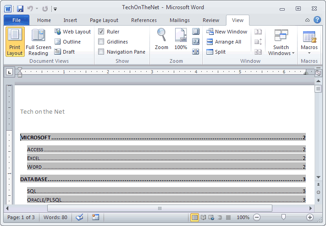
Task: Minimize the ribbon with caret icon
Action: [x=307, y=20]
